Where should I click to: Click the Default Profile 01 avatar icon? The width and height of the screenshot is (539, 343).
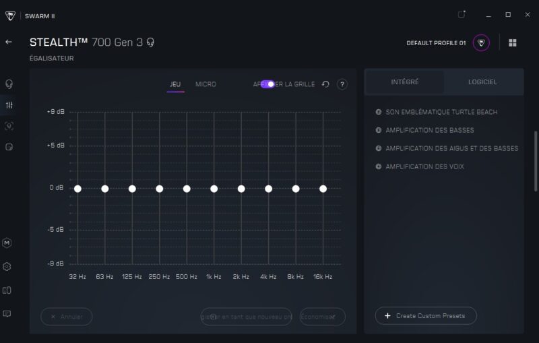[481, 42]
